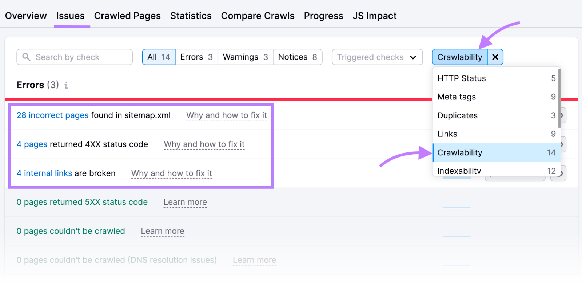Open the Compare Crawls tab
The width and height of the screenshot is (582, 282).
258,16
